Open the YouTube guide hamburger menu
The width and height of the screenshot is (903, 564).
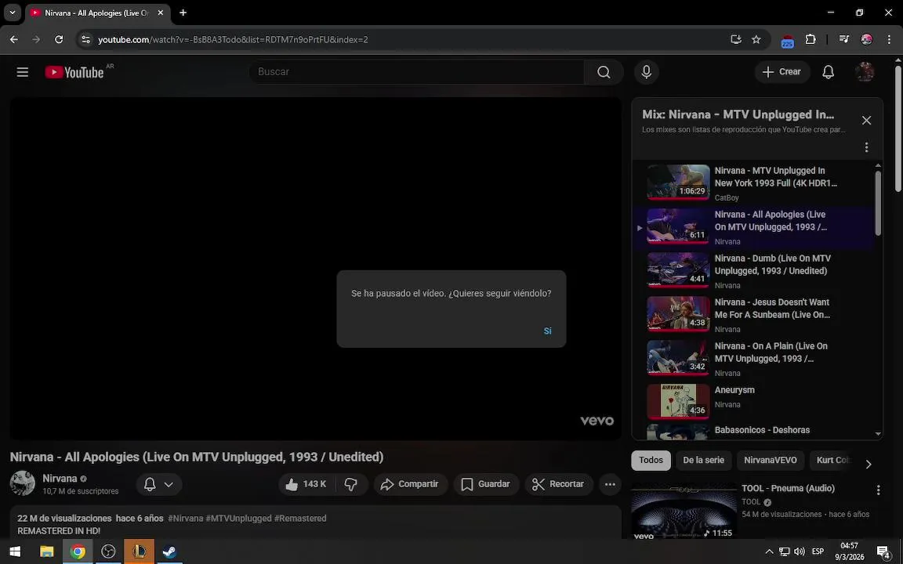[23, 72]
